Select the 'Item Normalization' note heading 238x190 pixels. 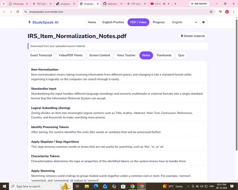pyautogui.click(x=45, y=70)
